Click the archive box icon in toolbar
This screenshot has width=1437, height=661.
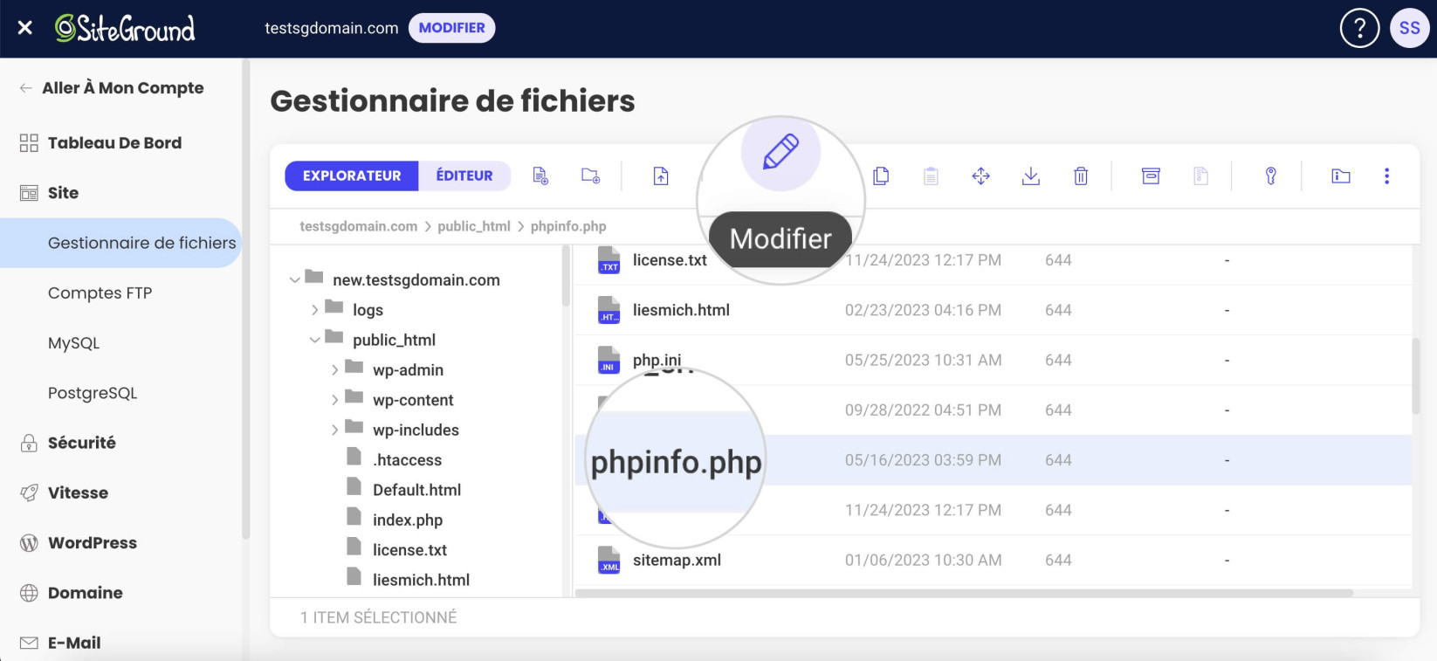1151,176
